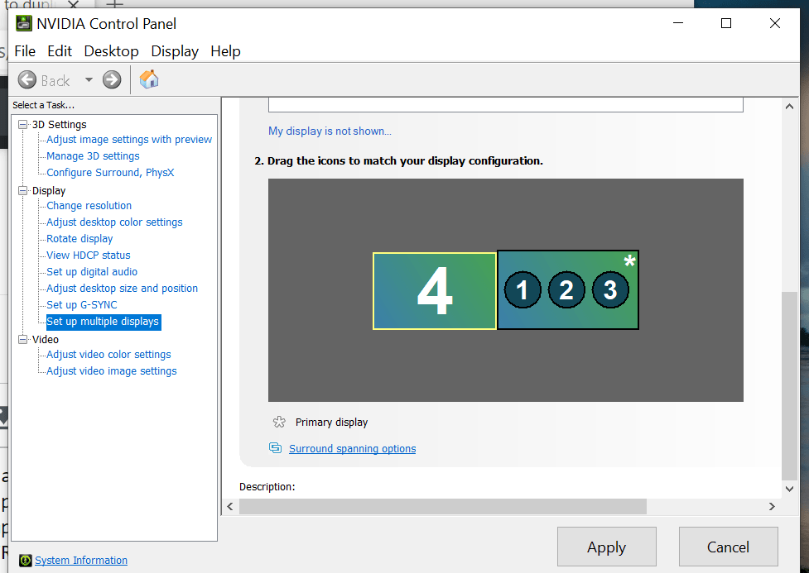Minimize the NVIDIA Control Panel window
The width and height of the screenshot is (809, 578).
678,23
